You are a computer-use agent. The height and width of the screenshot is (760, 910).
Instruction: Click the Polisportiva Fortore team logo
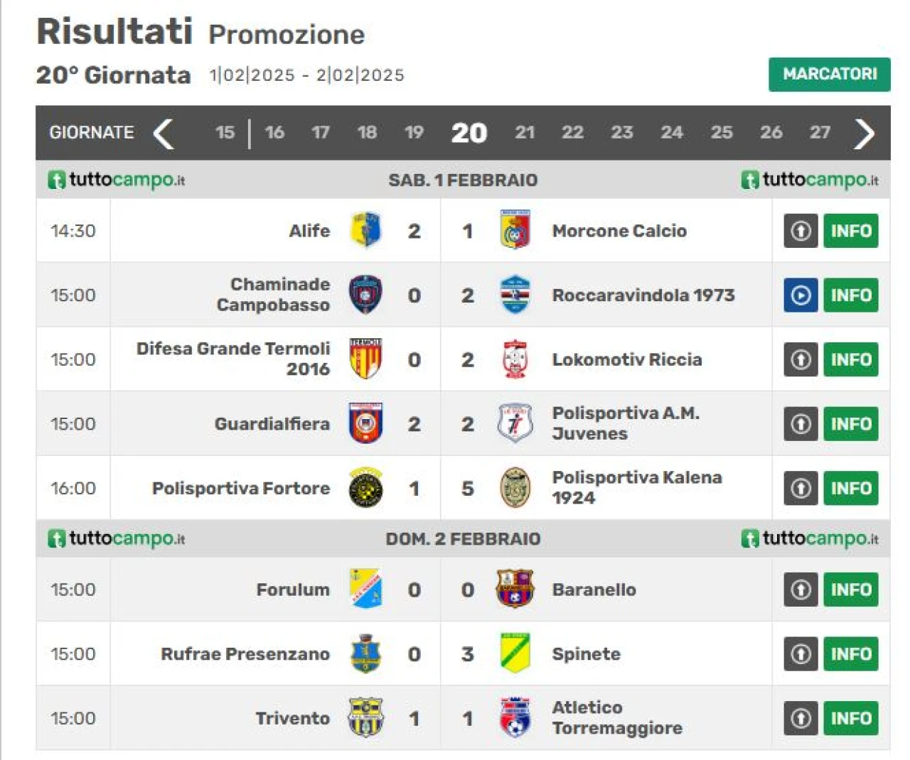click(x=365, y=488)
